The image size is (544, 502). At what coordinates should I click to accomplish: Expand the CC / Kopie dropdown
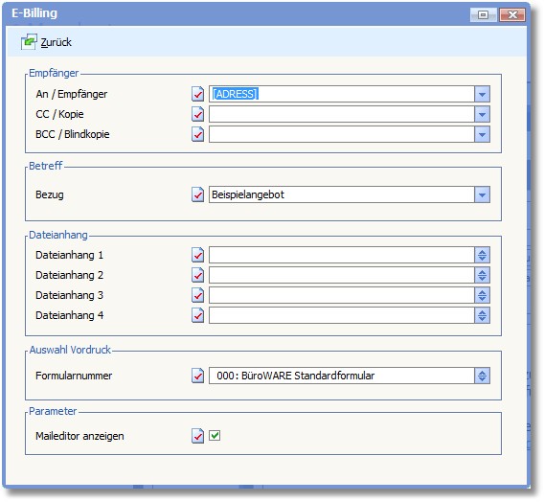click(482, 114)
